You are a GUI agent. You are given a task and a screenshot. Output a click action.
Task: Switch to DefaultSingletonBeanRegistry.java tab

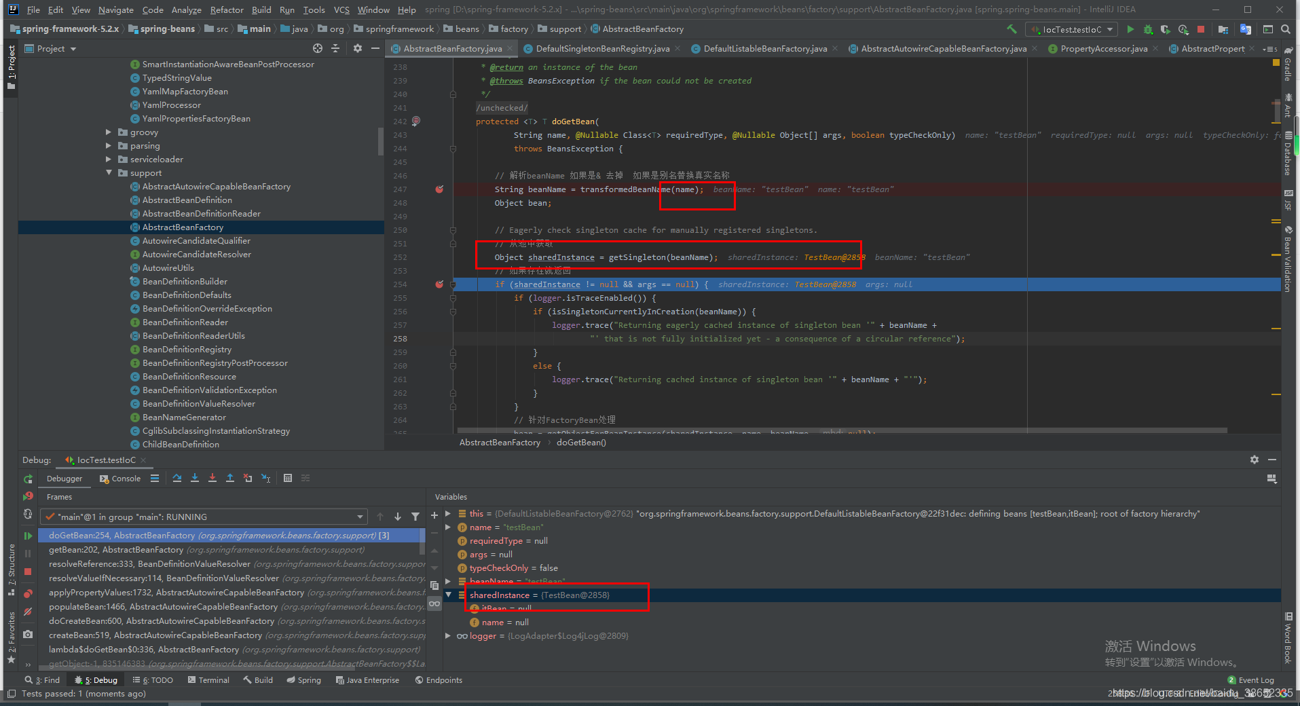tap(602, 48)
